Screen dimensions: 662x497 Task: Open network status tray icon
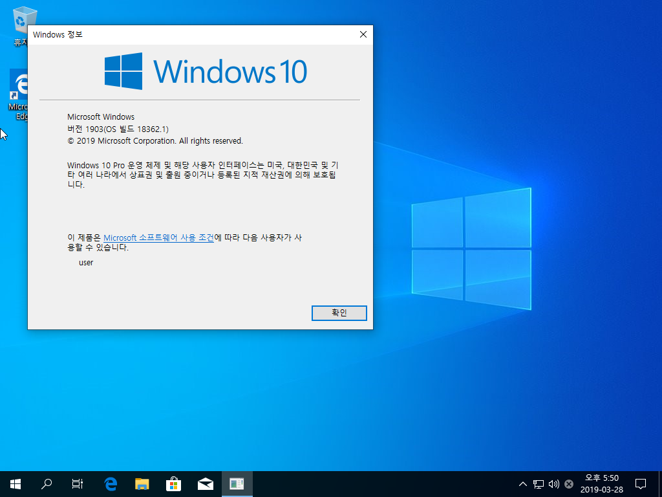point(539,484)
